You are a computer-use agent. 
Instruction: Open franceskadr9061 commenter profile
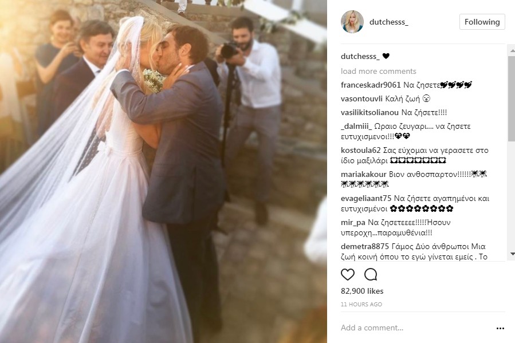tap(371, 85)
